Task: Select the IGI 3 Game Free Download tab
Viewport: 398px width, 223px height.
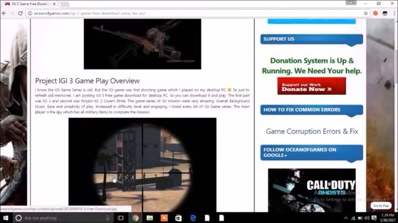Action: pyautogui.click(x=30, y=4)
